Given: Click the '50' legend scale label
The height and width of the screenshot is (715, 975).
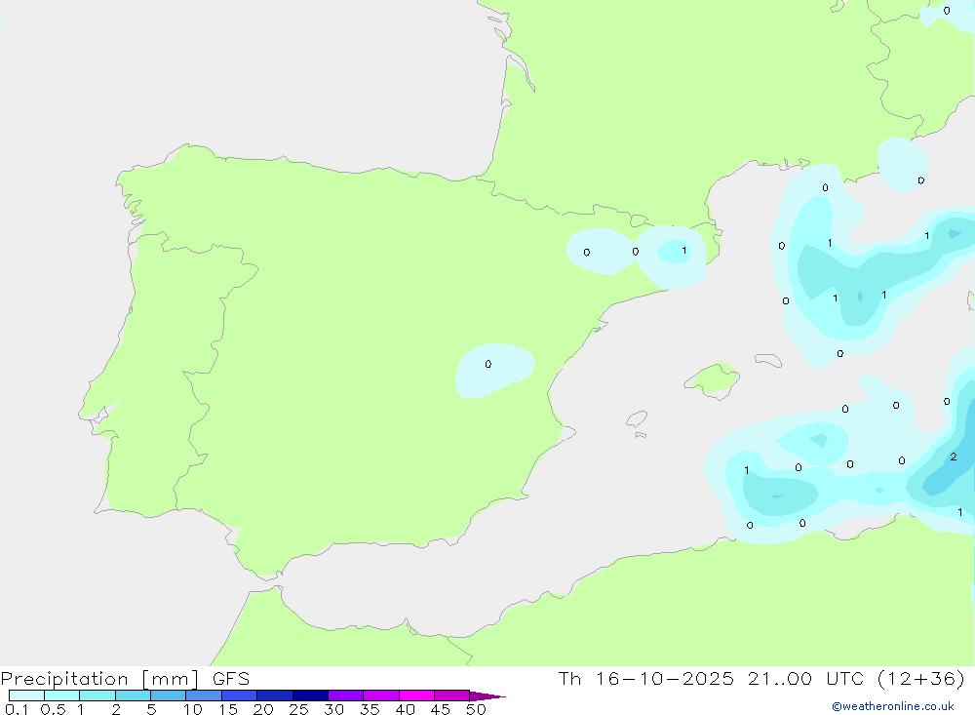Looking at the screenshot, I should pyautogui.click(x=477, y=709).
